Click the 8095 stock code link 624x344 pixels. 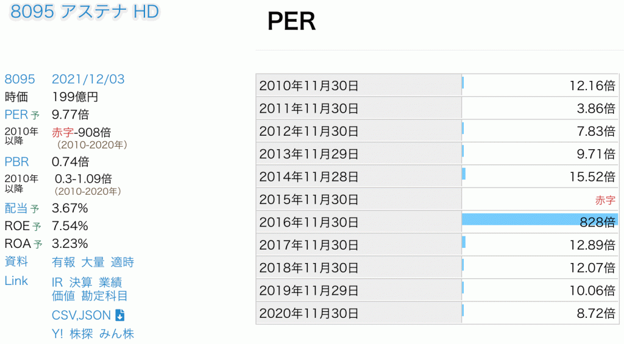[19, 79]
